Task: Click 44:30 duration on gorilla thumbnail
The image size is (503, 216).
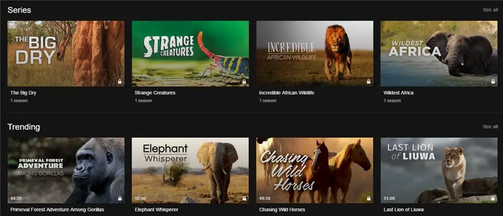Action: coord(16,198)
